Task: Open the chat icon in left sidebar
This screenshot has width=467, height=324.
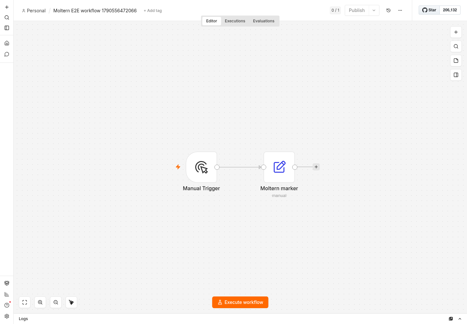Action: 7,54
